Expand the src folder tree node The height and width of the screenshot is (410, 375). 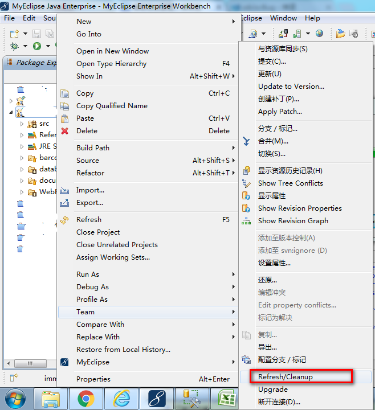click(22, 124)
